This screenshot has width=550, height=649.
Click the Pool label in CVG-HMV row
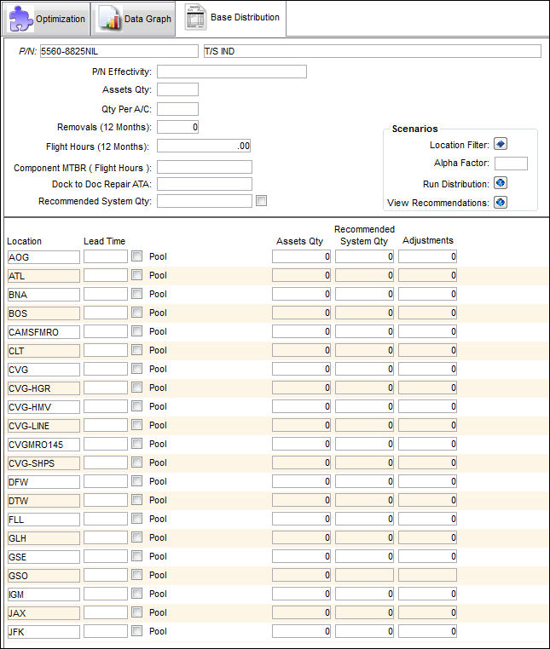(158, 406)
